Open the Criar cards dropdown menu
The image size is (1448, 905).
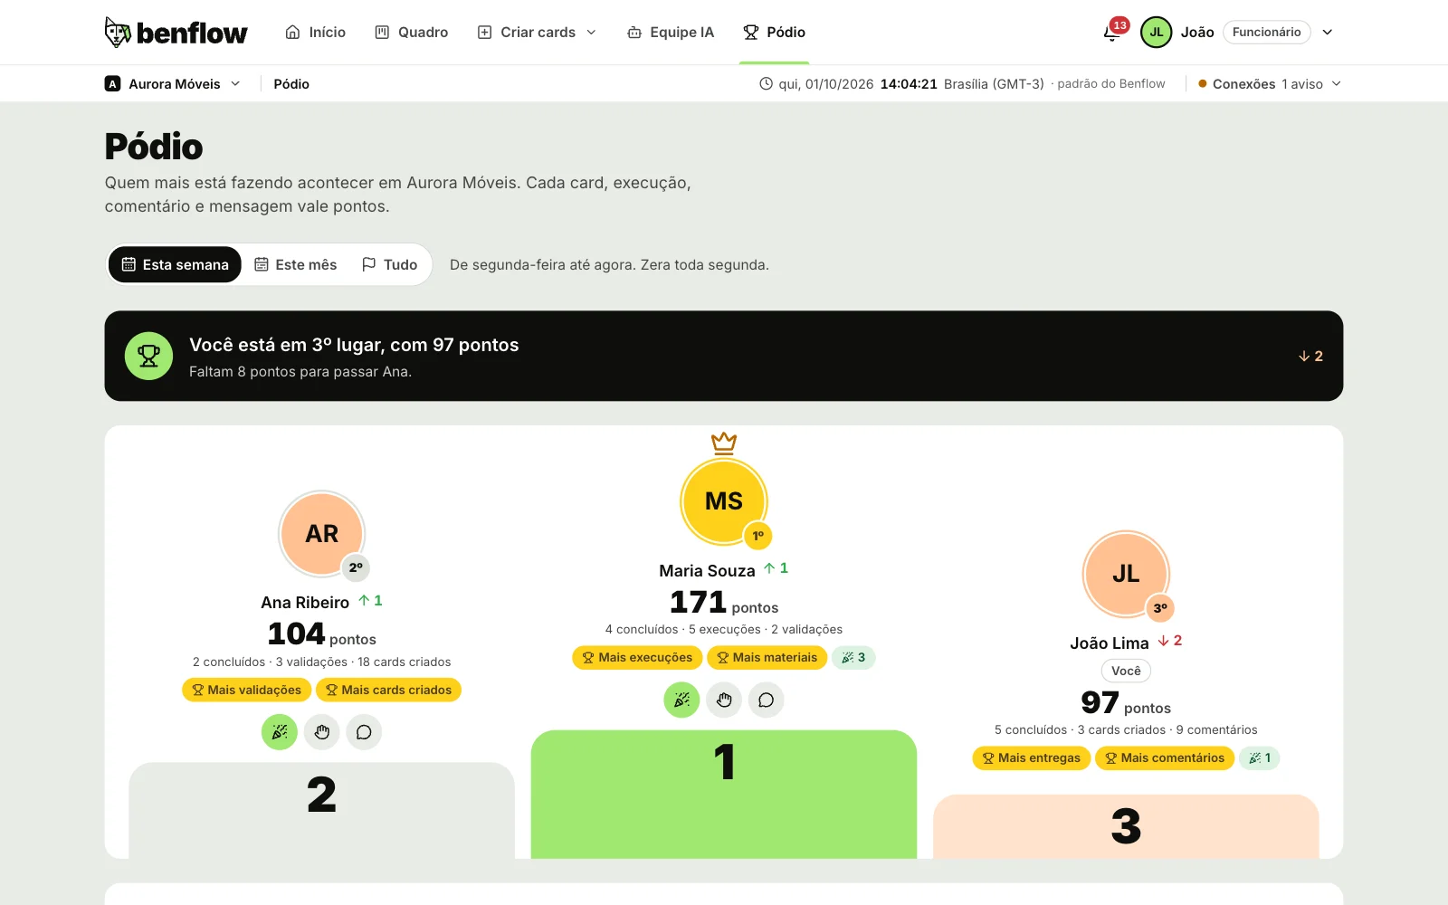[538, 33]
